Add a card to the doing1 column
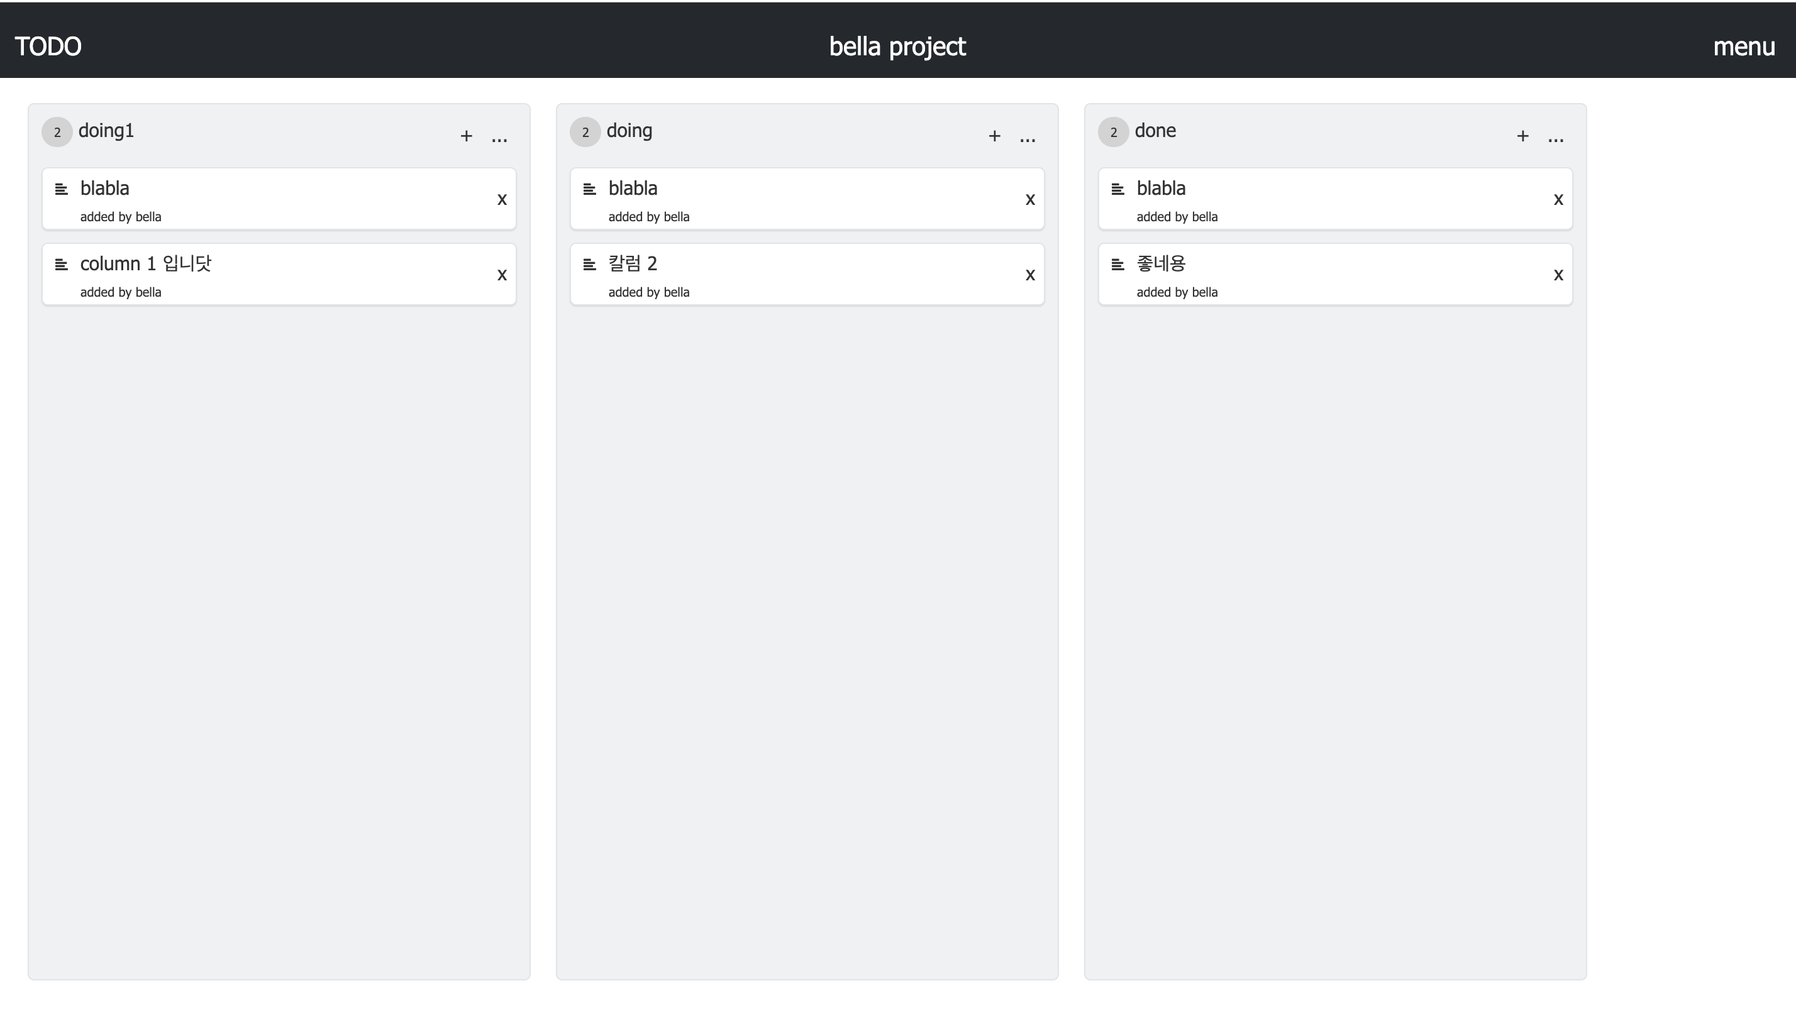Screen dimensions: 1796x1027 [466, 135]
